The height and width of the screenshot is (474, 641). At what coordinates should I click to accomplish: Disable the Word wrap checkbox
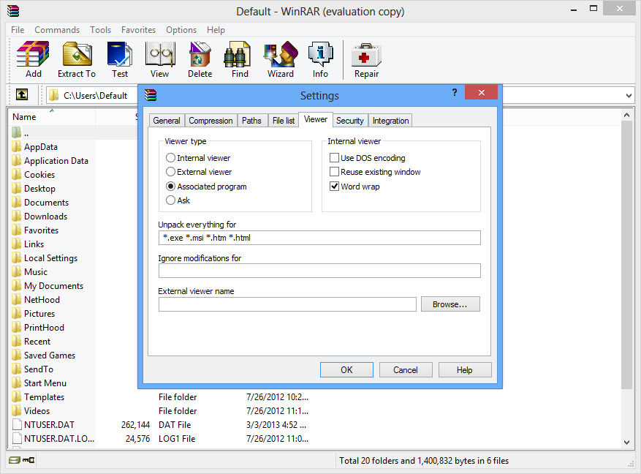point(334,186)
